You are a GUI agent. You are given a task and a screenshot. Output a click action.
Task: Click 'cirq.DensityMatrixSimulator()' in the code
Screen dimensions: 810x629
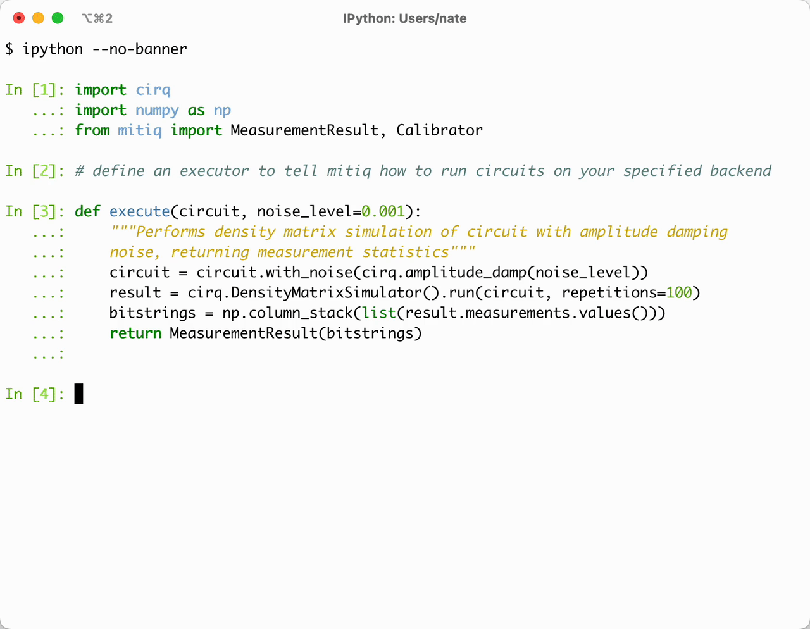point(314,293)
